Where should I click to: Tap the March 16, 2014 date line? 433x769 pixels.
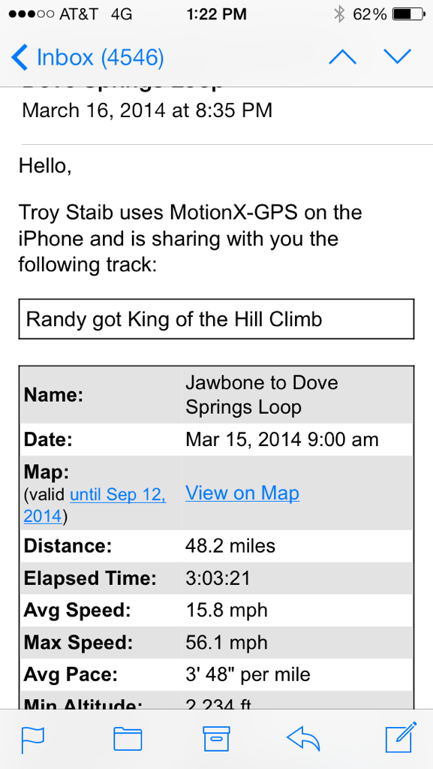pyautogui.click(x=147, y=110)
